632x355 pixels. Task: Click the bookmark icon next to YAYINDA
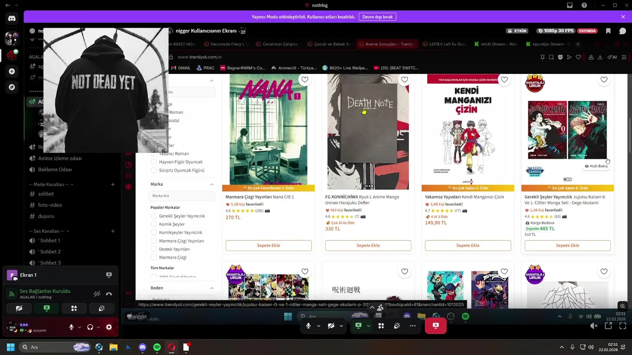tap(608, 31)
